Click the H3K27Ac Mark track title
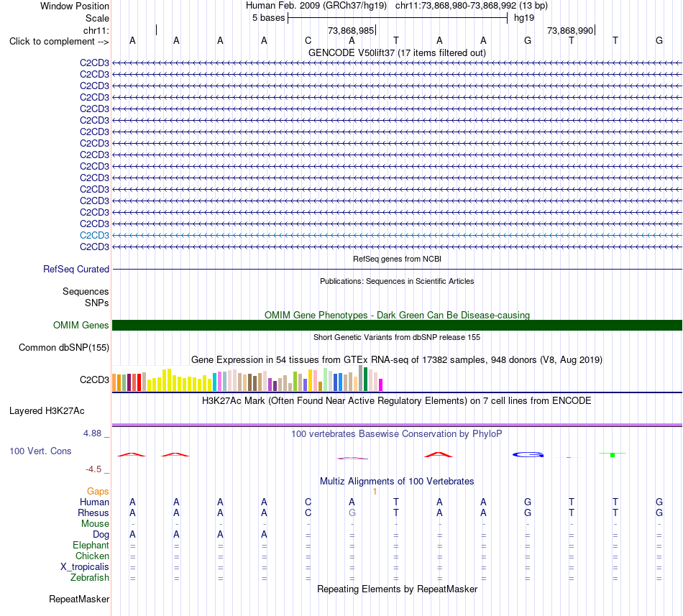683x616 pixels. click(397, 400)
